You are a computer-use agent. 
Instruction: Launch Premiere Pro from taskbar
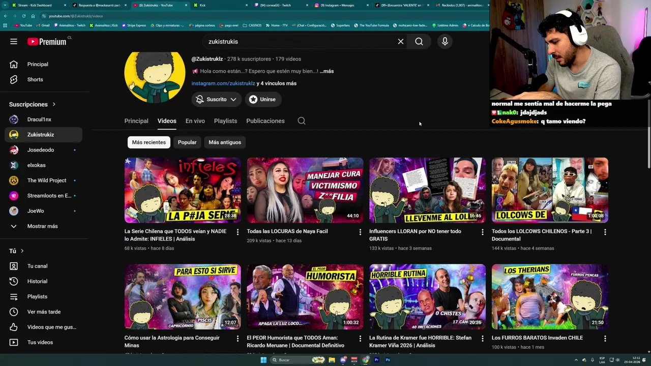point(376,360)
